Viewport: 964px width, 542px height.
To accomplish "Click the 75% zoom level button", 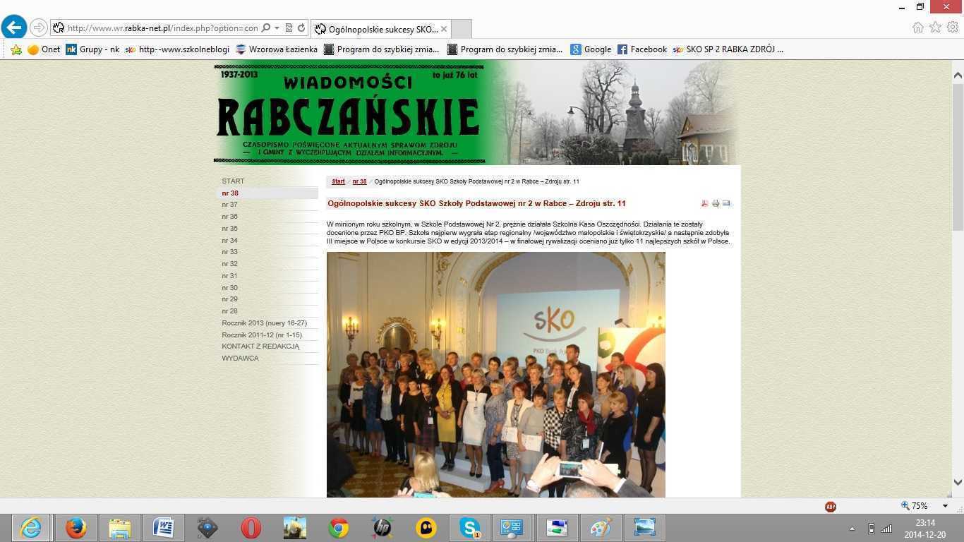I will click(x=914, y=506).
